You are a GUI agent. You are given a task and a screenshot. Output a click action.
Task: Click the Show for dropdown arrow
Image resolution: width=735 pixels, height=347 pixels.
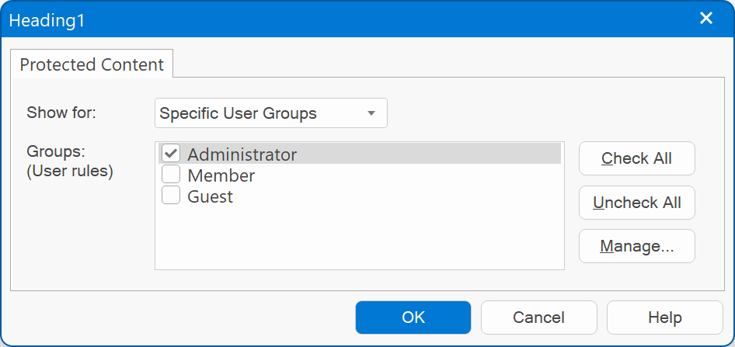pos(371,113)
